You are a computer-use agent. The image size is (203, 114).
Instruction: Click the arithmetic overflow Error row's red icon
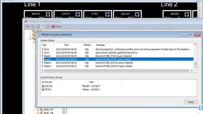43,49
